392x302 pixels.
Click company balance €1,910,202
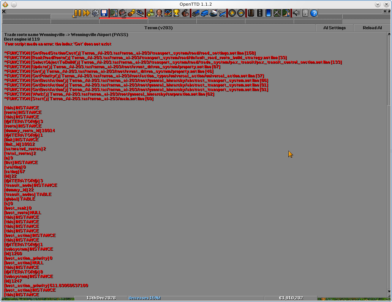tap(291, 298)
